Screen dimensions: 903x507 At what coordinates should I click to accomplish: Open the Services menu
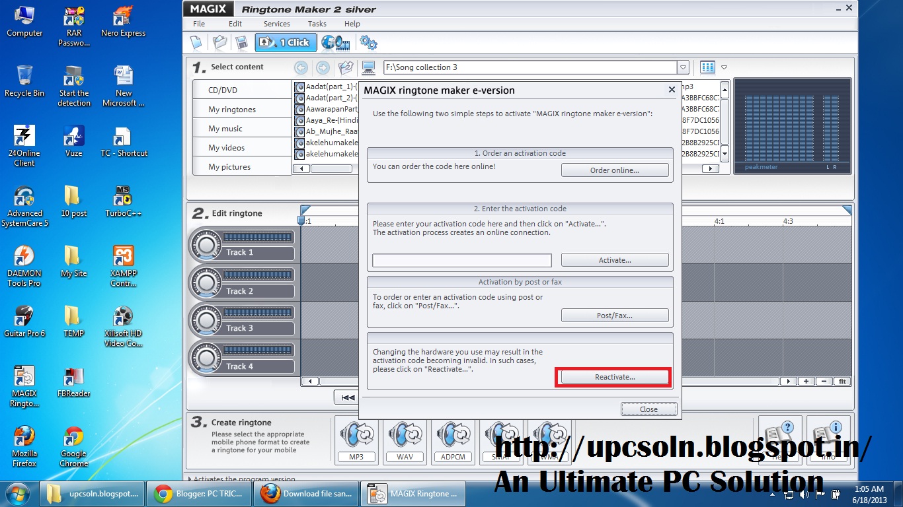277,24
